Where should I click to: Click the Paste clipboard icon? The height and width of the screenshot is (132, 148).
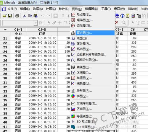pos(36,16)
